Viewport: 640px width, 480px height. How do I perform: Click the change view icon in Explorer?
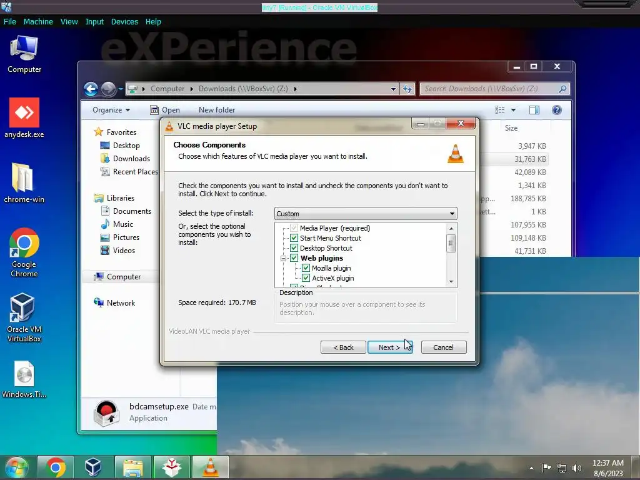(x=499, y=110)
